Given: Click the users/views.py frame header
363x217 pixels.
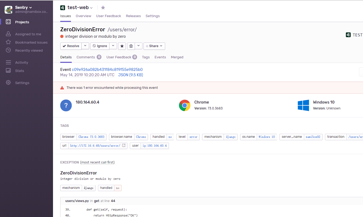Looking at the screenshot, I should [211, 201].
